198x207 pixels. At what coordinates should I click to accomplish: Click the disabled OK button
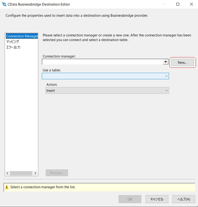(x=130, y=199)
